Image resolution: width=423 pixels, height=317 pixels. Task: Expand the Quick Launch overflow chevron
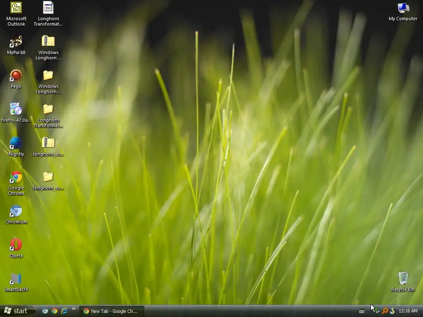click(74, 309)
